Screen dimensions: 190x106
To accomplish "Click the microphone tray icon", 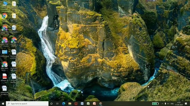I will point(165,104).
